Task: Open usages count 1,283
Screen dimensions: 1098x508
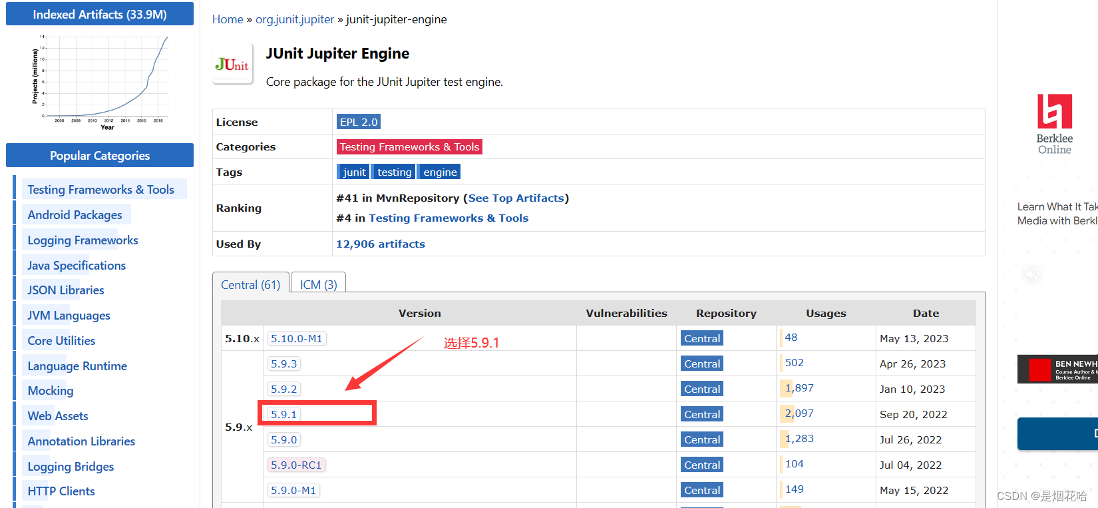Action: coord(799,438)
